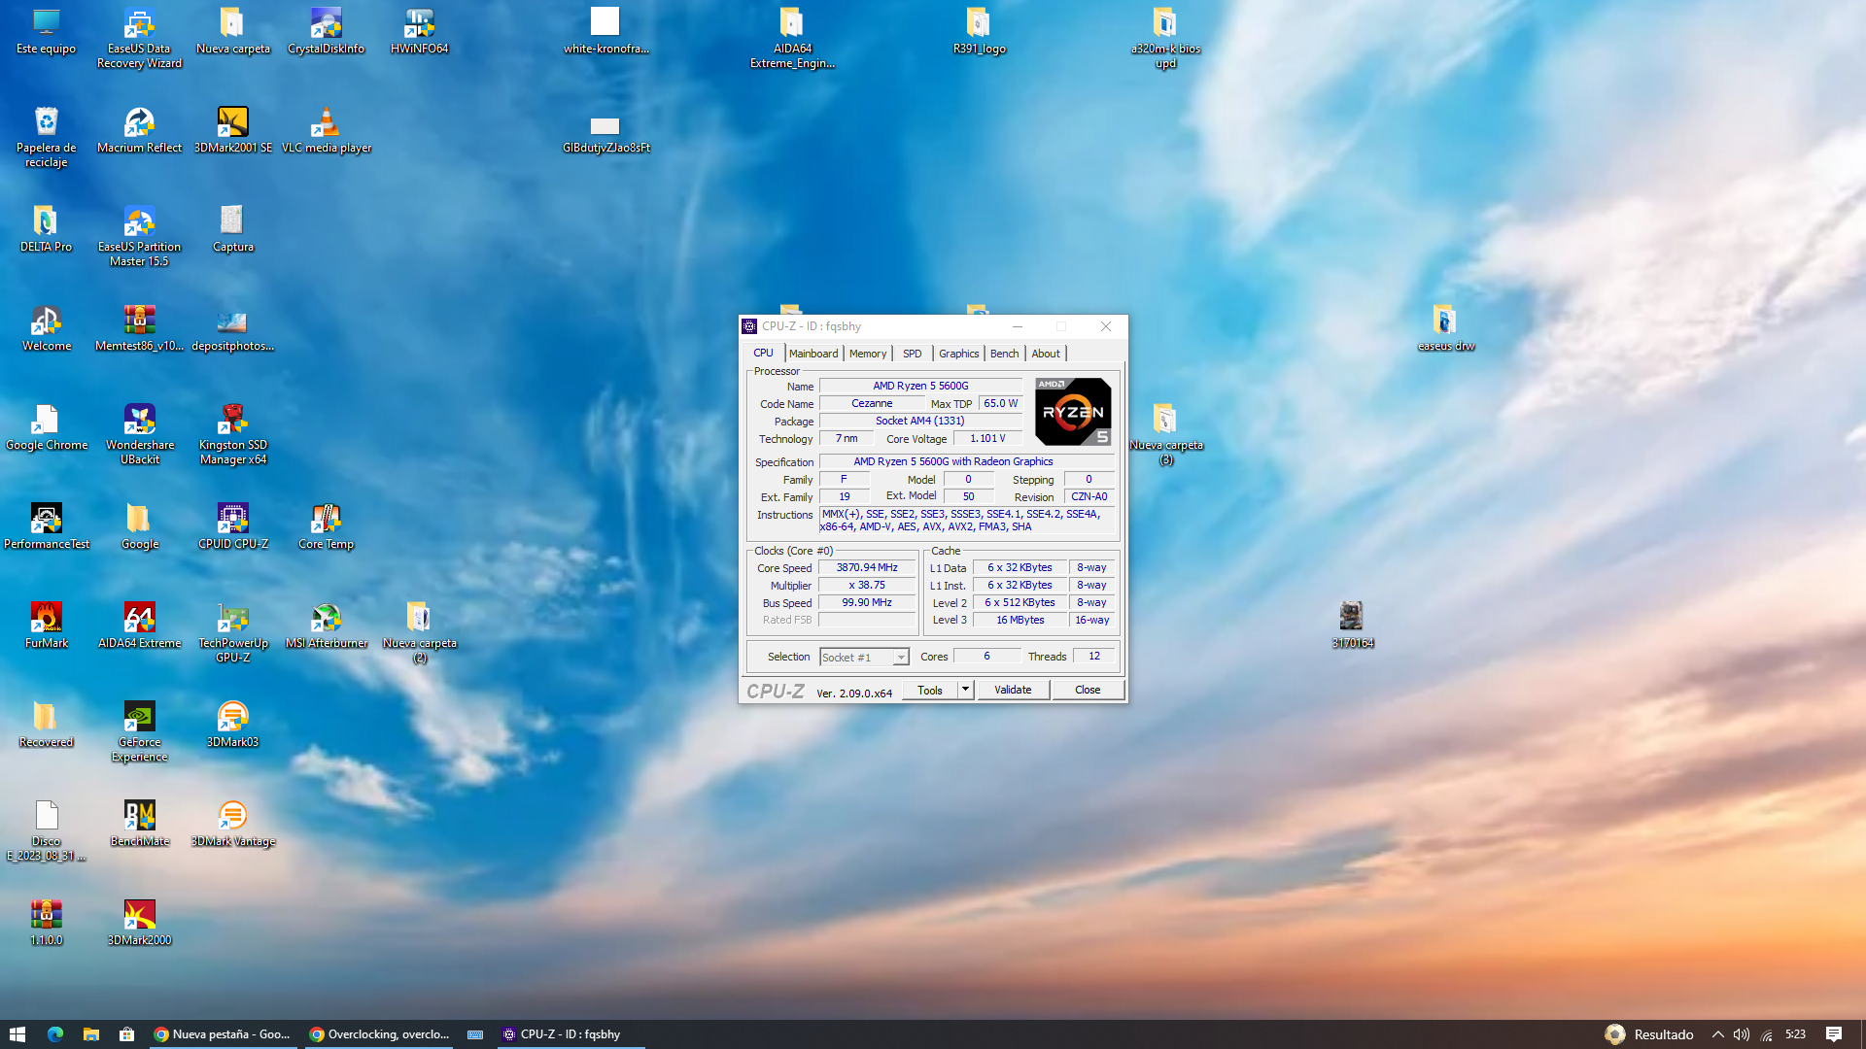The height and width of the screenshot is (1049, 1866).
Task: Select PerformanceTest desktop icon
Action: click(46, 526)
